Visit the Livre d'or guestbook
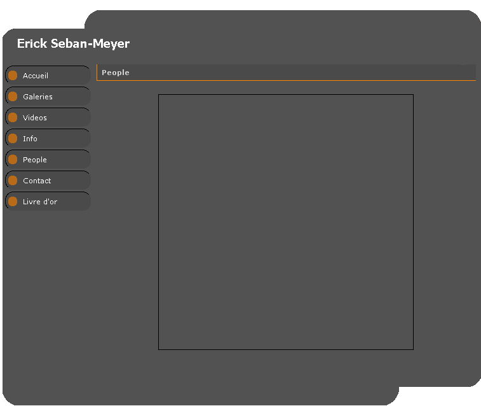The width and height of the screenshot is (481, 406). tap(40, 202)
